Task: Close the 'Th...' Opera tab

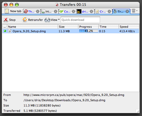Action: [x=38, y=11]
